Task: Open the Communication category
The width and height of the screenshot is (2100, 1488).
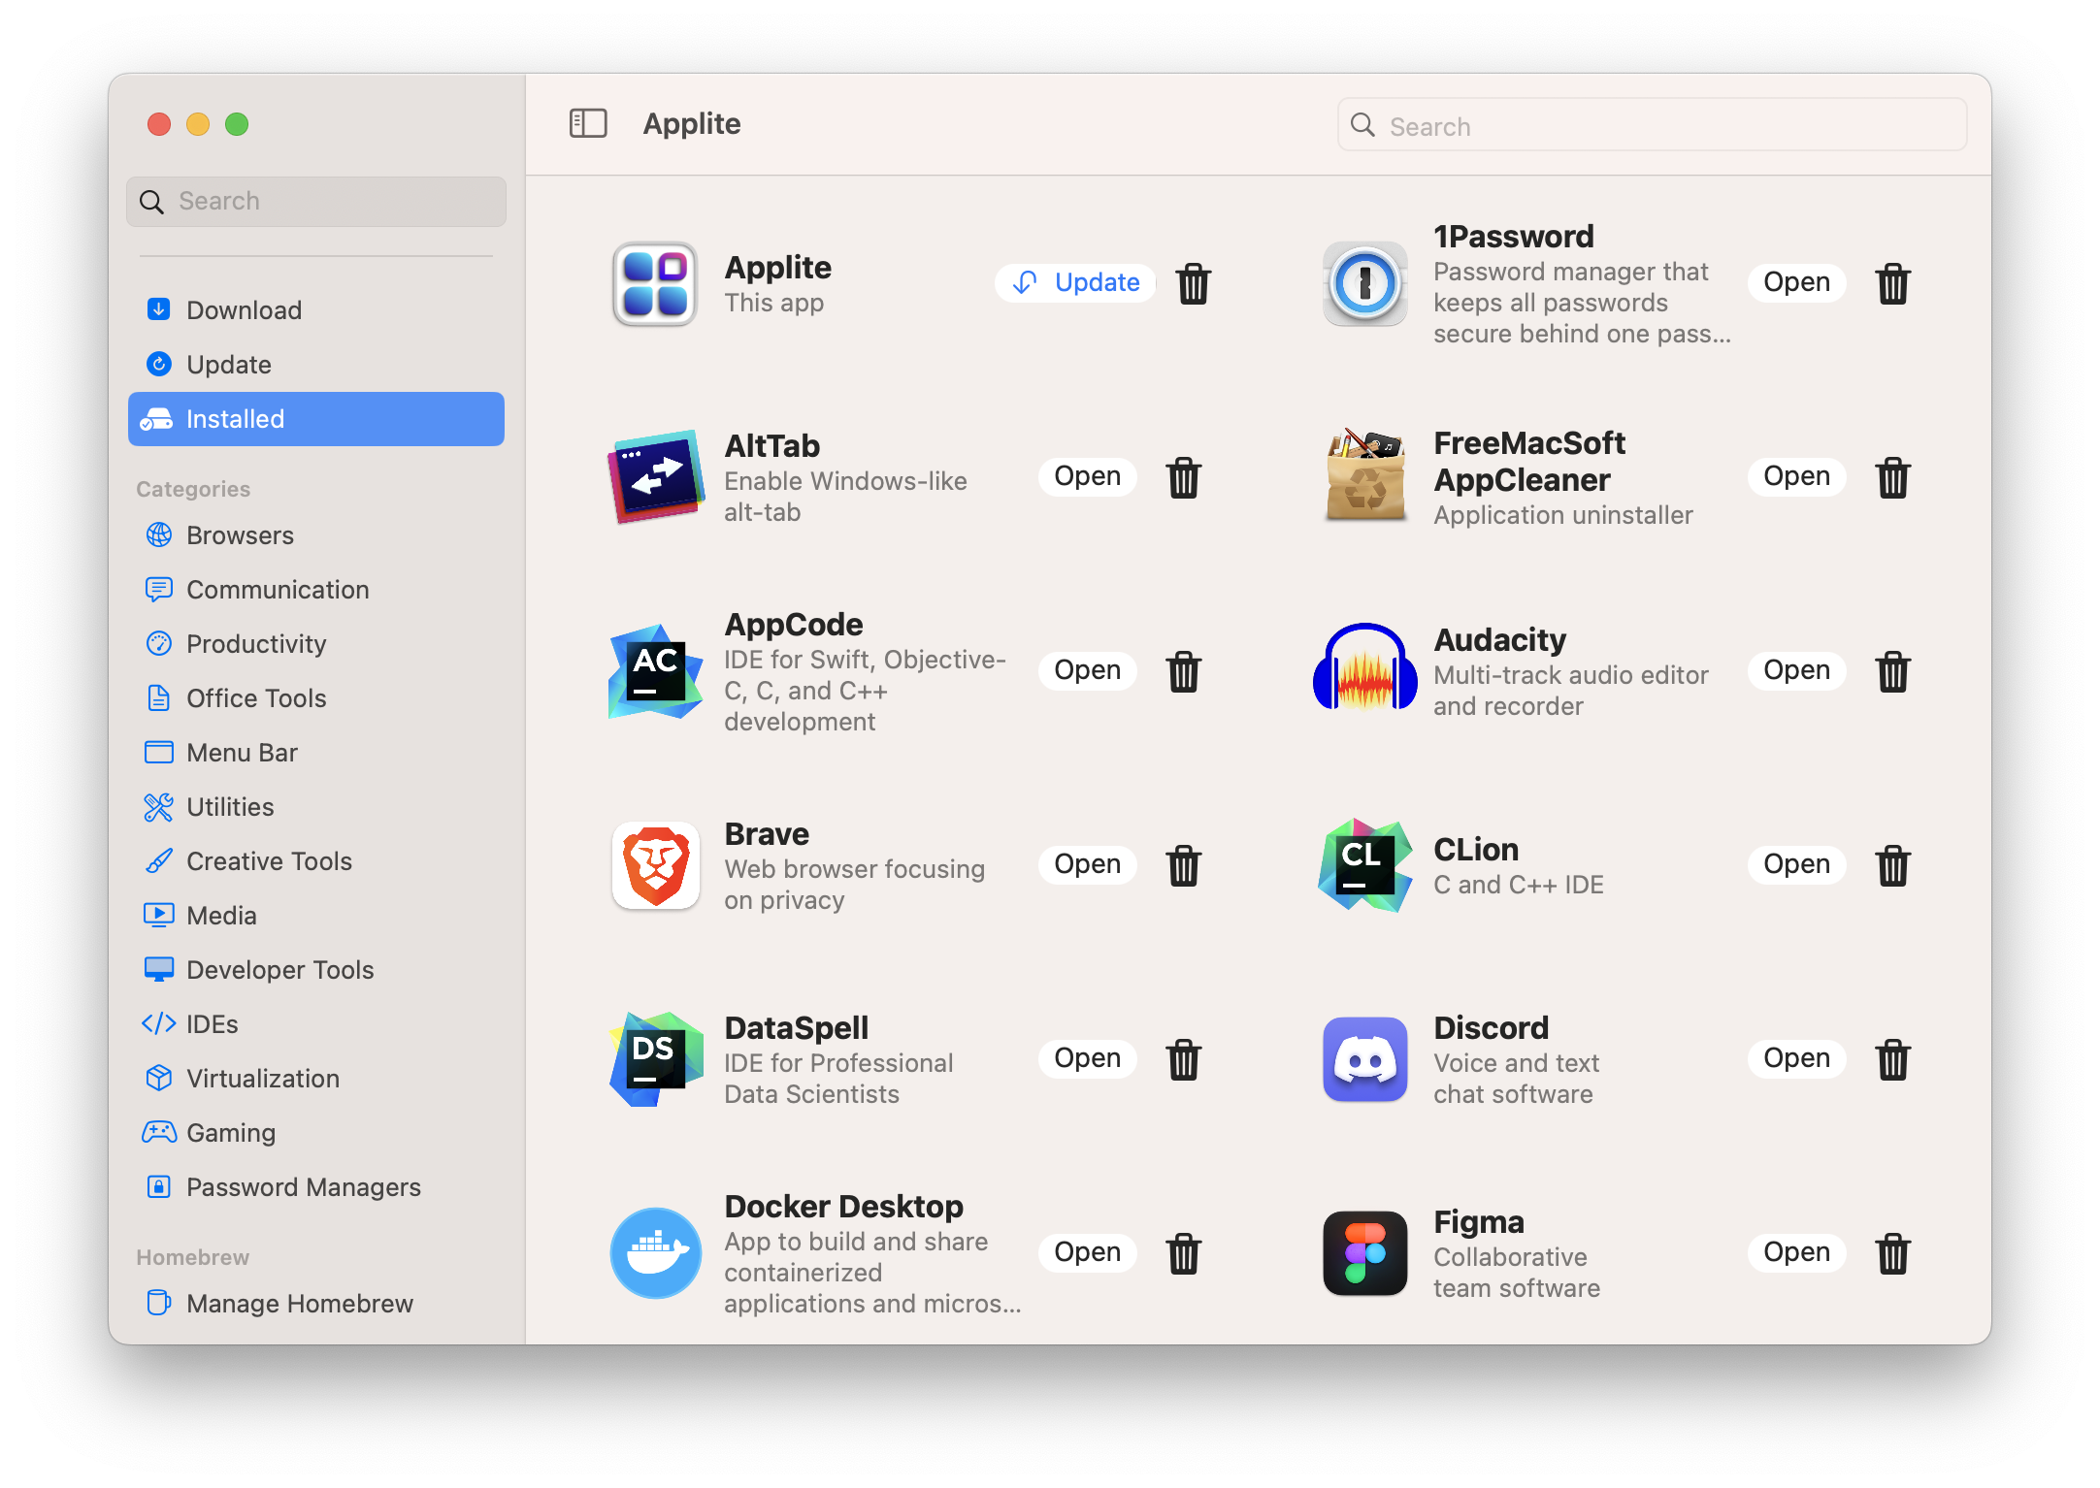Action: (x=316, y=590)
